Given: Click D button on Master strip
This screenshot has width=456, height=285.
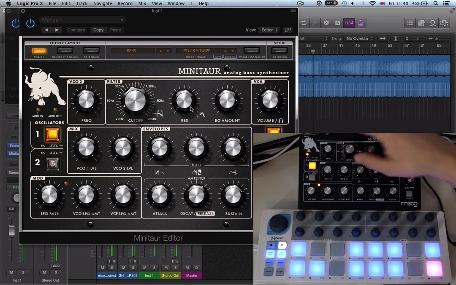Looking at the screenshot, I should 197,268.
